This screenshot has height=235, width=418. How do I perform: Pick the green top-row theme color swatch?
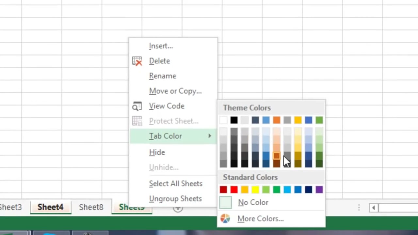[x=319, y=120]
